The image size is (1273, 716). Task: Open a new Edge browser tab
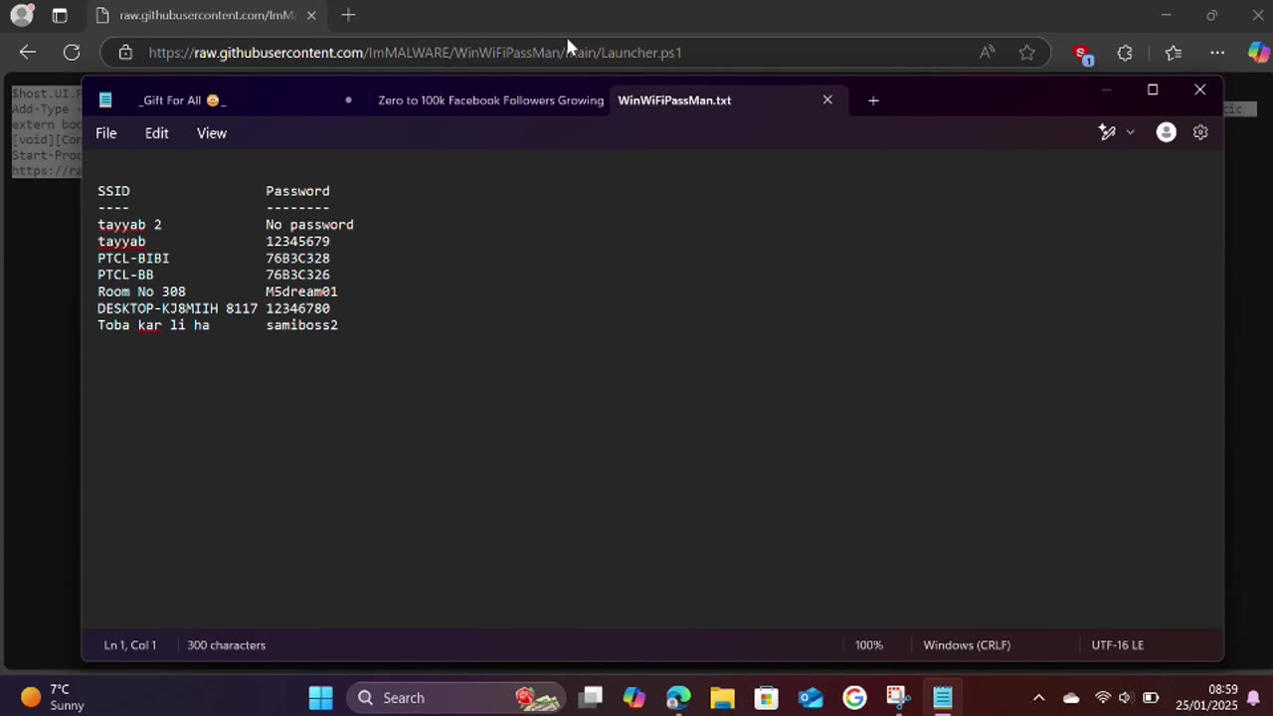pyautogui.click(x=348, y=15)
